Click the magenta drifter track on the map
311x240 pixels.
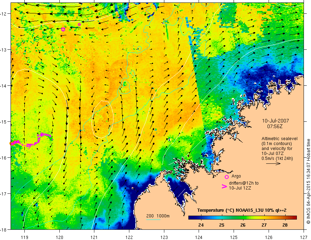coord(32,140)
